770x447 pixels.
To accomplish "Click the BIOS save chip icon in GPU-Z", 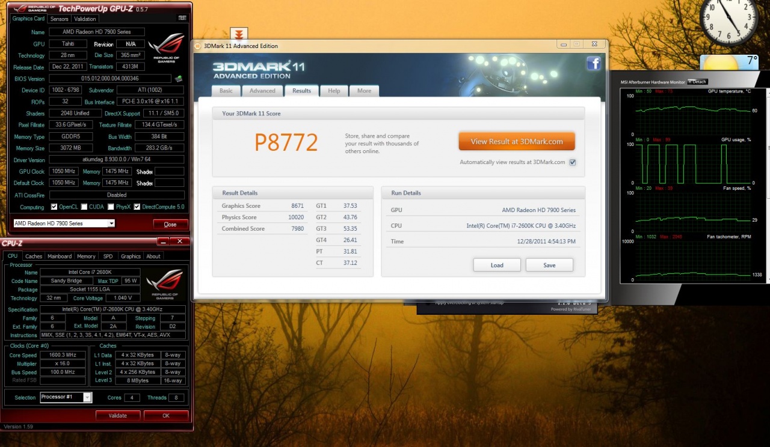I will coord(179,78).
